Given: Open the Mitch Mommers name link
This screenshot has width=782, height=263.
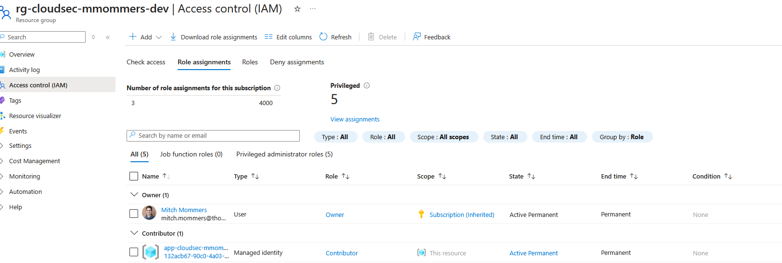Looking at the screenshot, I should coord(184,210).
